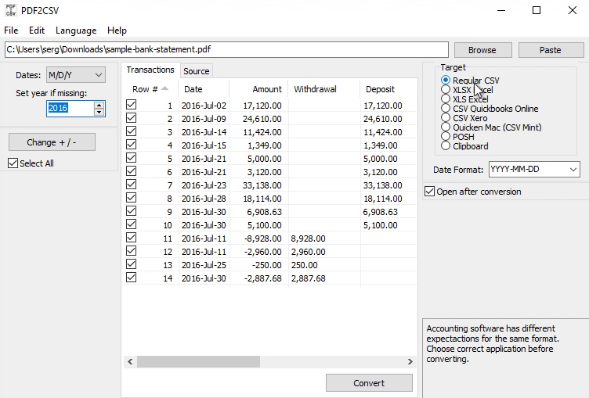Click the Browse button
Image resolution: width=589 pixels, height=398 pixels.
point(482,50)
